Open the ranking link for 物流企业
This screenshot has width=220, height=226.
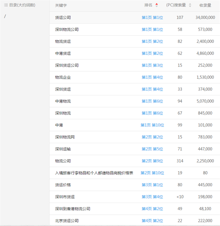pos(152,77)
